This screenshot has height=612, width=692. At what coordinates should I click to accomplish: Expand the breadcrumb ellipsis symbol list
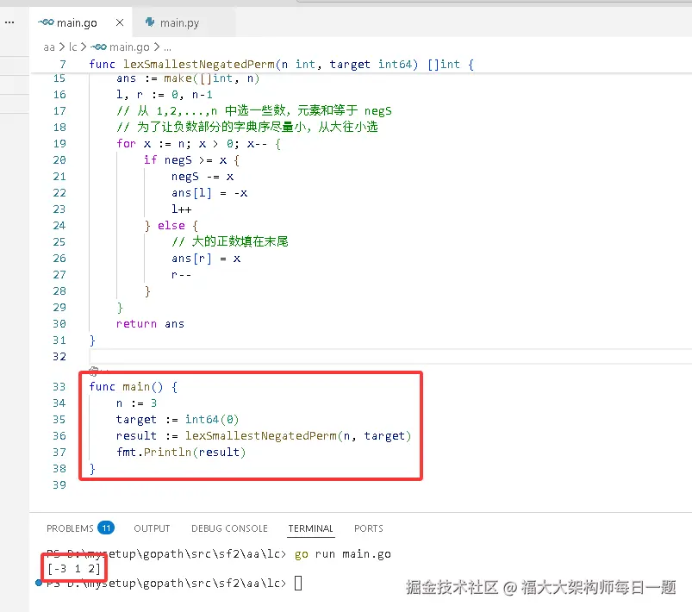click(x=167, y=47)
